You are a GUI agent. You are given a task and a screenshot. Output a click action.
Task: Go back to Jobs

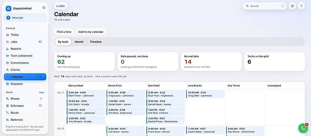point(61,6)
